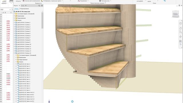Viewport: 183px width, 103px height.
Task: Select assembly icon of 02-00-A1 Ступень:5
Action: coord(16,33)
